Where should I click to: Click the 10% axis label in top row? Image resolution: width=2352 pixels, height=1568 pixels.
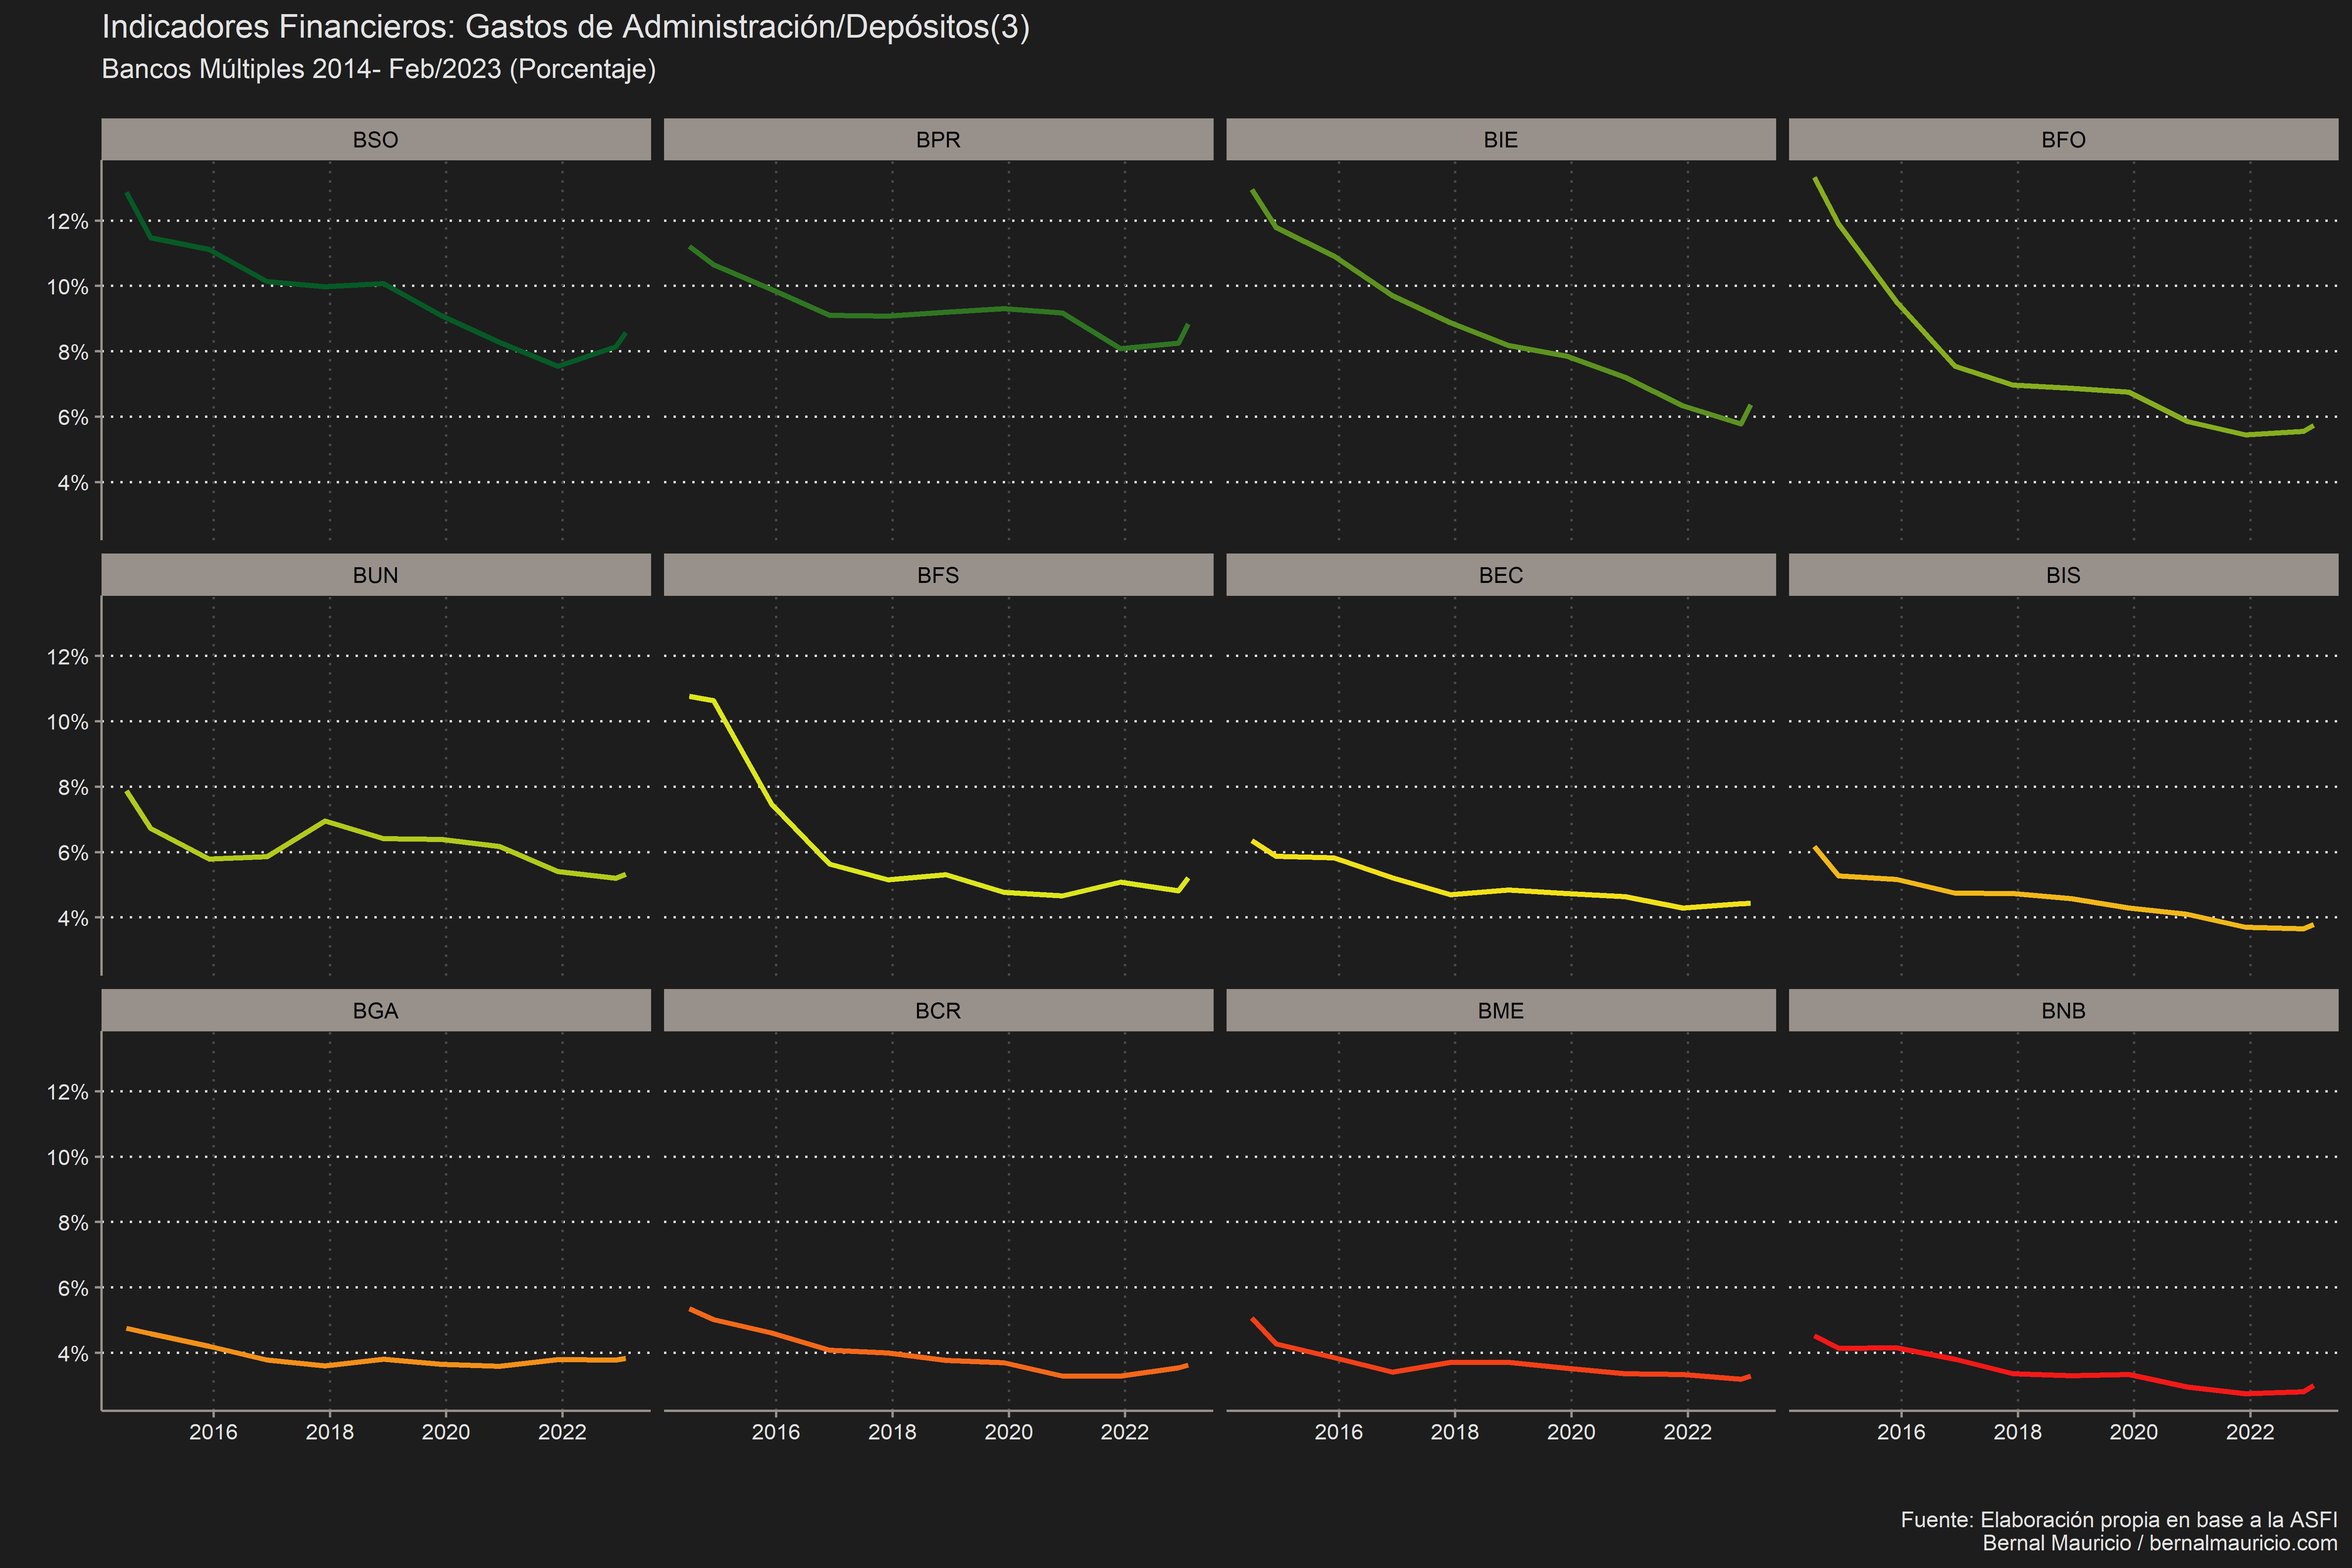(68, 287)
